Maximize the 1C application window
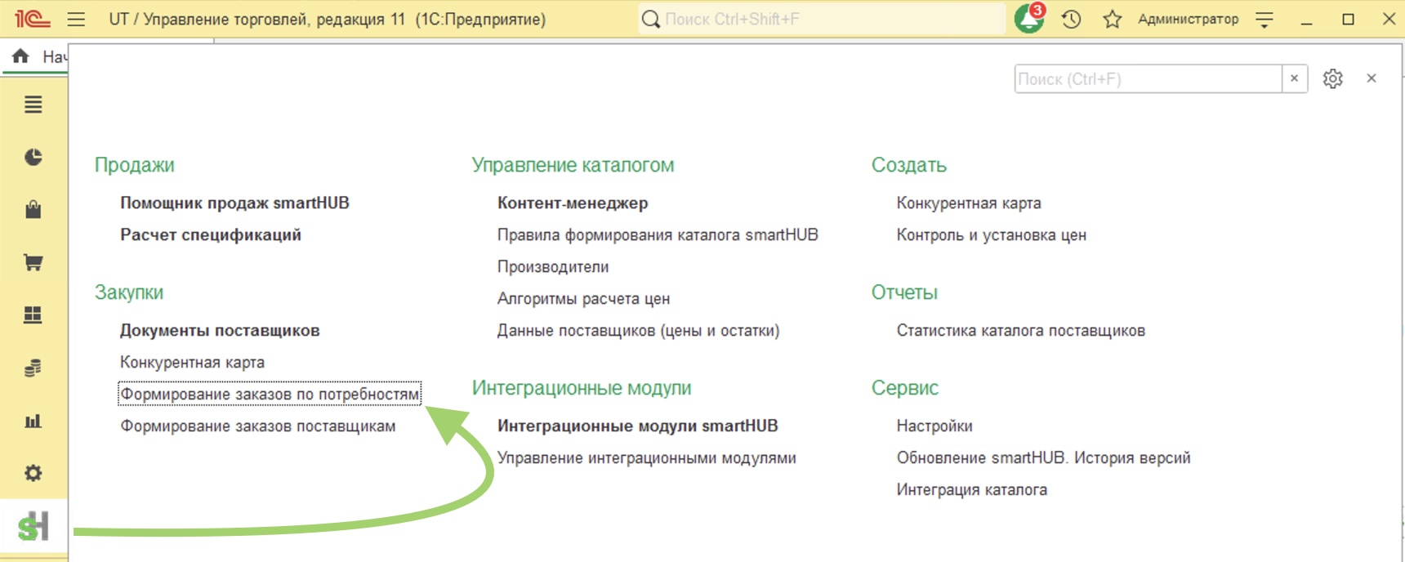The width and height of the screenshot is (1405, 562). [1348, 19]
